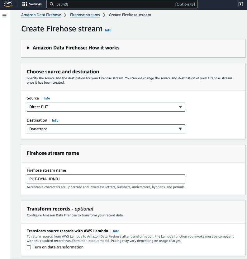
Task: Click the Destination dropdown arrow icon
Action: pos(180,129)
